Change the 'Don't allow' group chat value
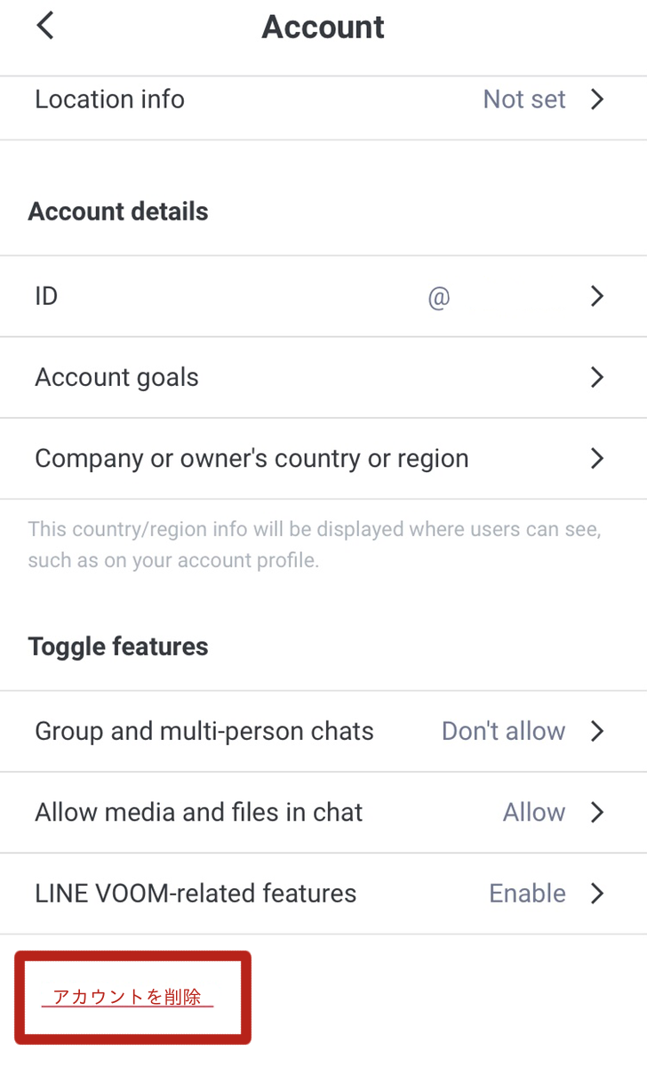647x1067 pixels. pos(503,732)
